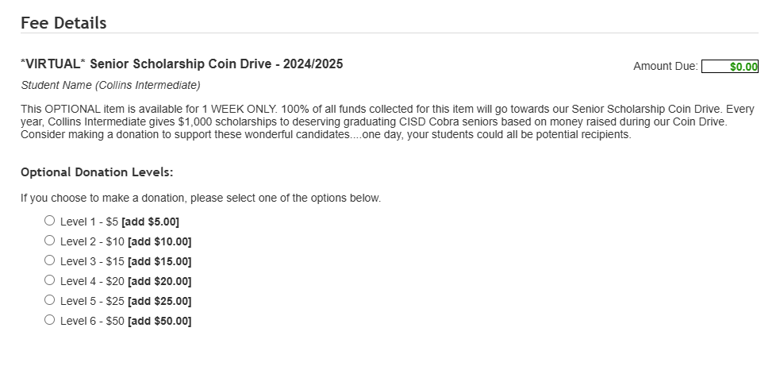Click the [add $15.00] label text

[159, 262]
